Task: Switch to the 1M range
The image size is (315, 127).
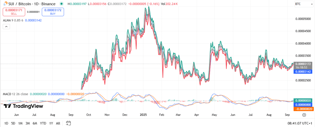Action: point(20,123)
